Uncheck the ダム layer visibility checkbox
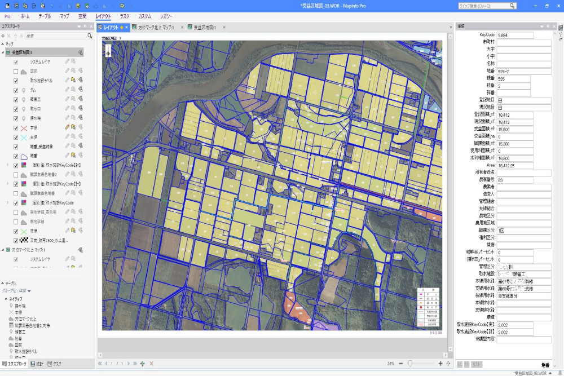Screen dimensions: 564x376 pyautogui.click(x=16, y=90)
